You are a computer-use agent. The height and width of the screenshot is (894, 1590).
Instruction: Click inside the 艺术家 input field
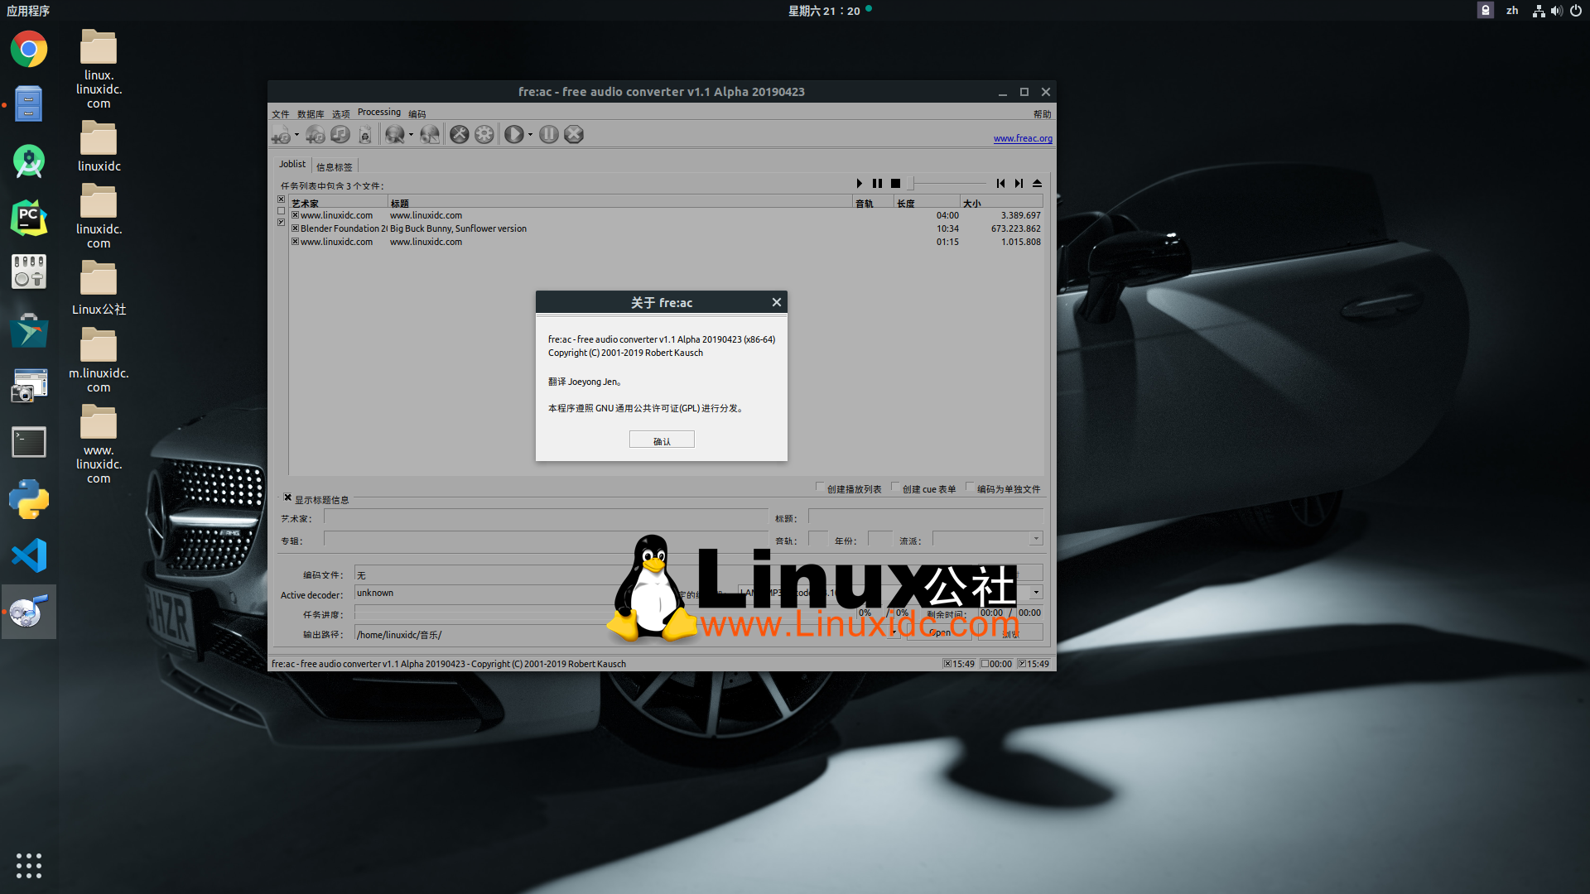tap(547, 518)
